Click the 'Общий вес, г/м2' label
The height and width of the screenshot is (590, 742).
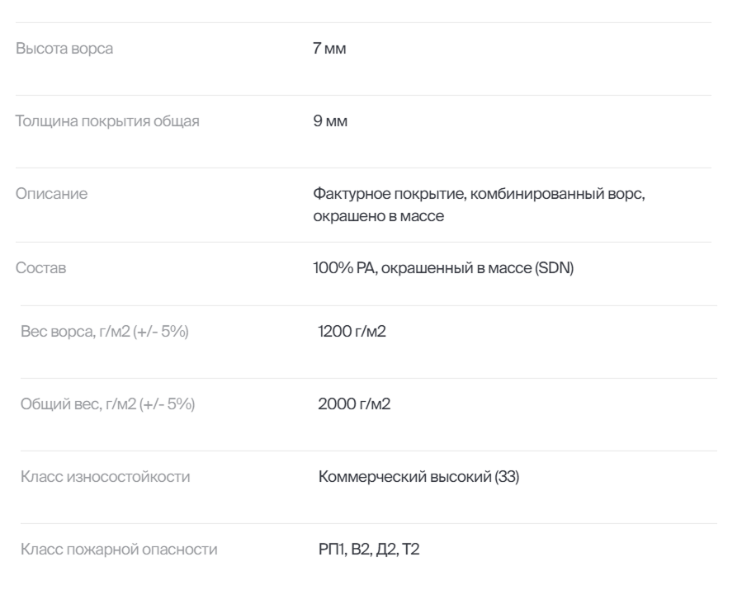(x=76, y=404)
